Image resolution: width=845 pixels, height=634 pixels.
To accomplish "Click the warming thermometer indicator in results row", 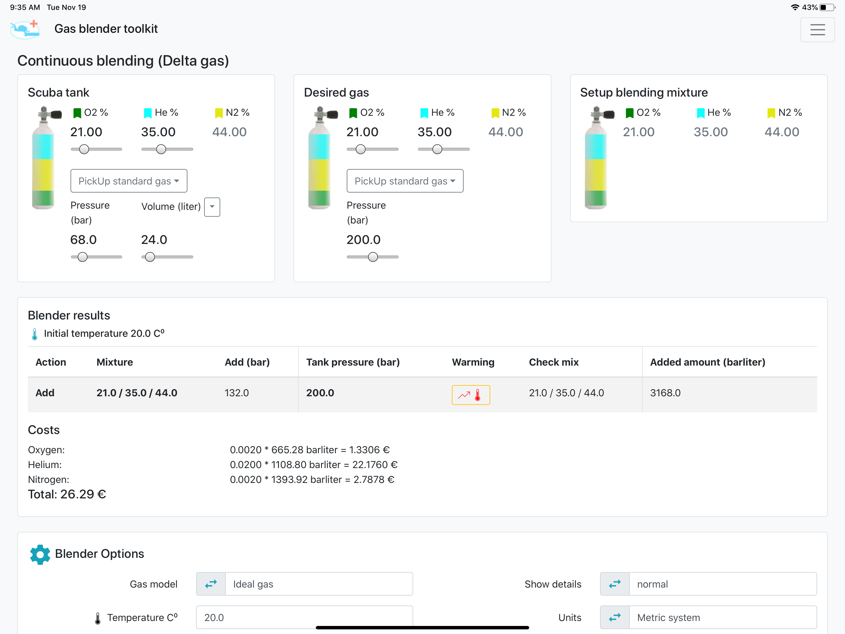I will point(471,395).
